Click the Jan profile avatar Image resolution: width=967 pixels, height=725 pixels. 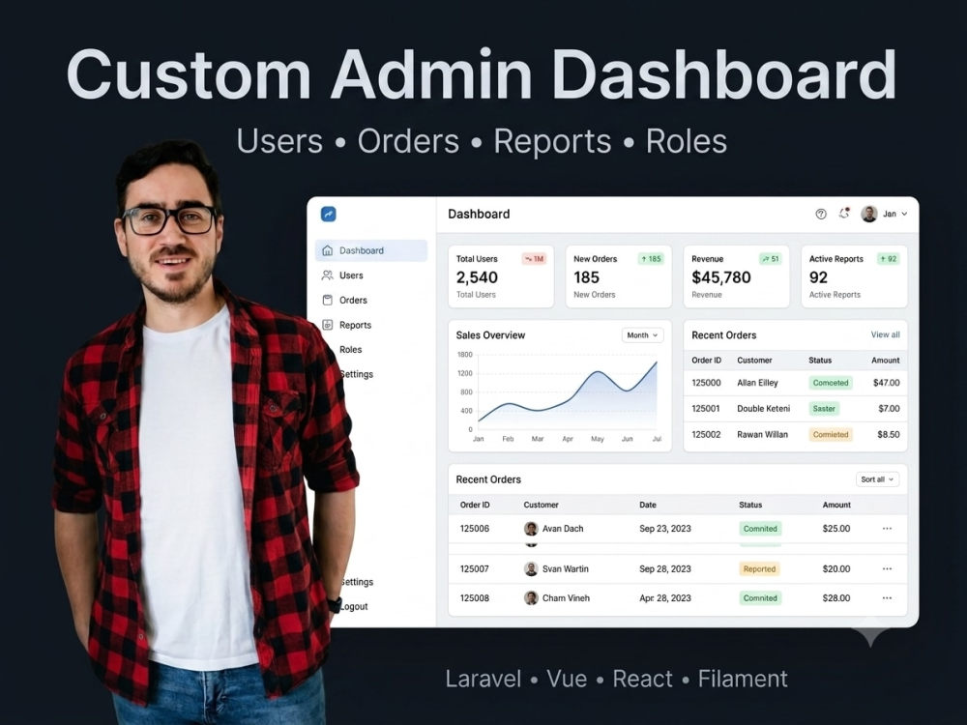pos(869,214)
